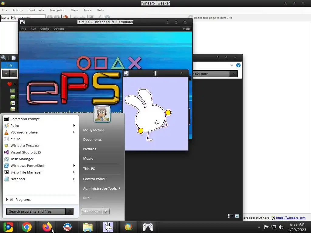Viewport: 311px width, 233px height.
Task: Clear the Explorer search box with X
Action: (234, 74)
